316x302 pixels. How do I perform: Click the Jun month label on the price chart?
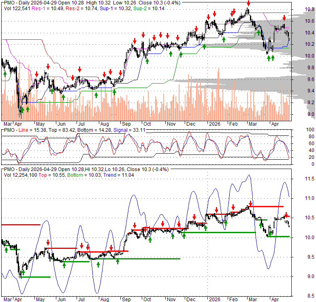[61, 124]
